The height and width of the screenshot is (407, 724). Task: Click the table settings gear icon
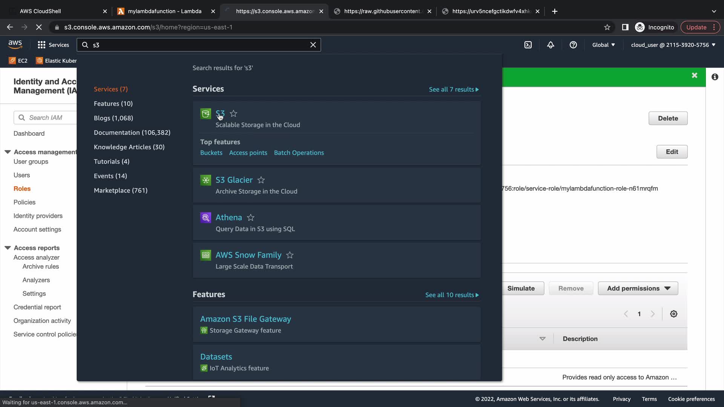click(x=673, y=314)
